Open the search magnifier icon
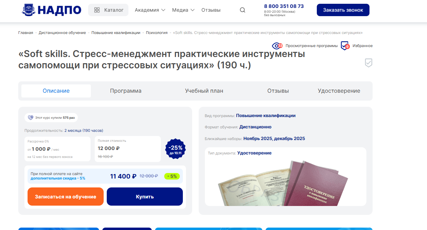427x230 pixels. point(242,10)
